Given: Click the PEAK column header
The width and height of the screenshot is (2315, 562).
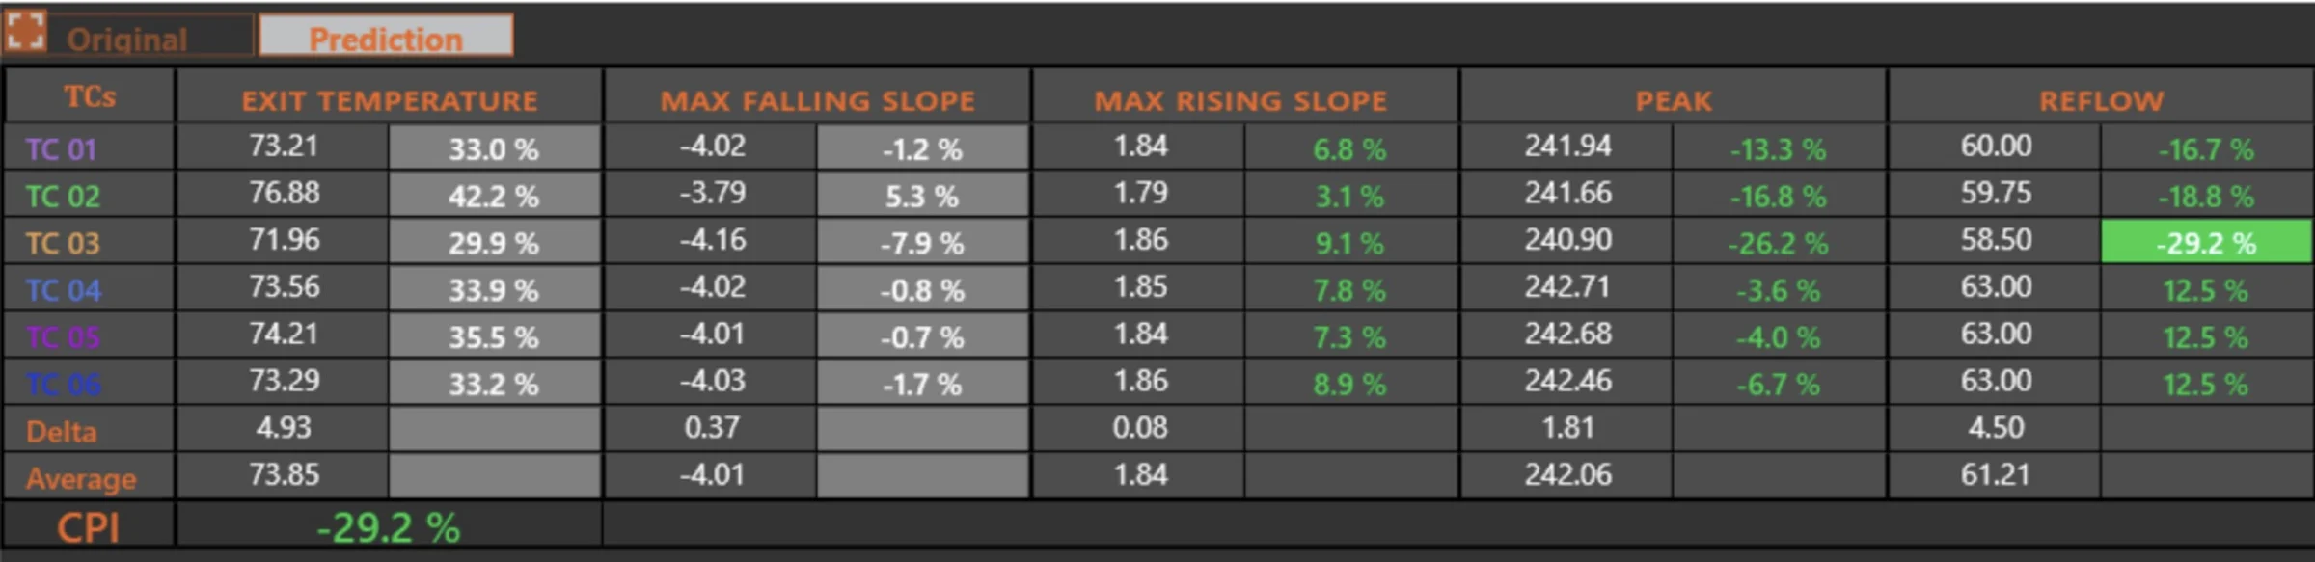Looking at the screenshot, I should click(1674, 100).
